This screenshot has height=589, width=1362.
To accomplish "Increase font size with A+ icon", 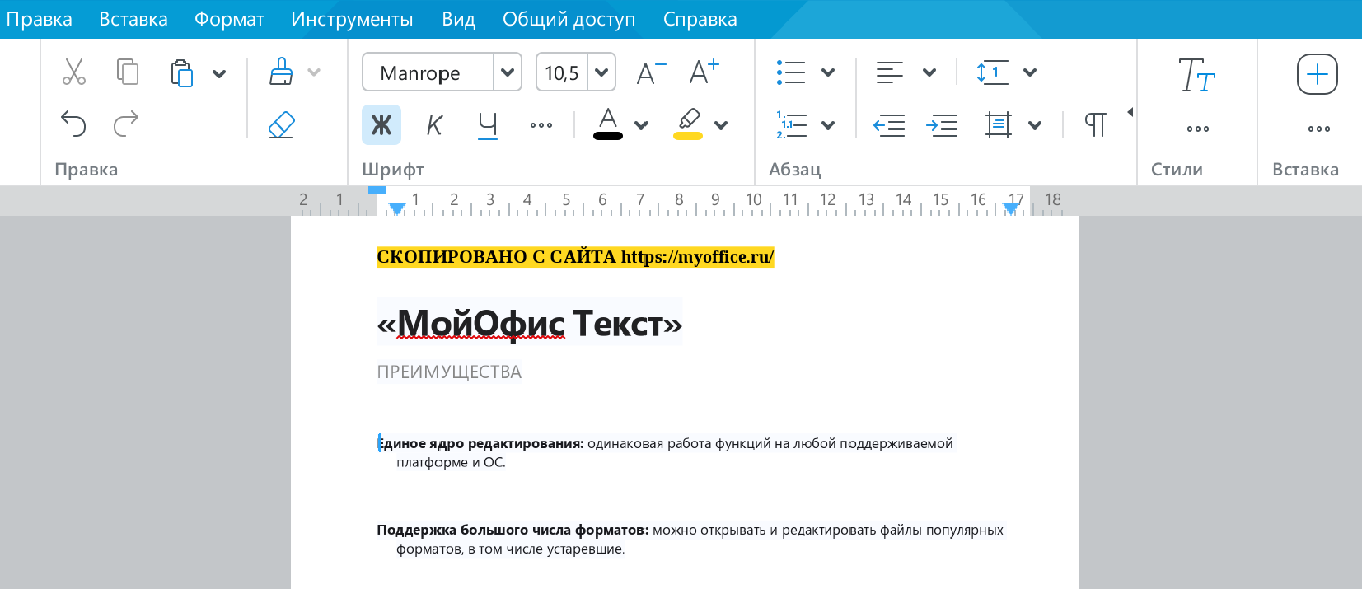I will point(704,72).
